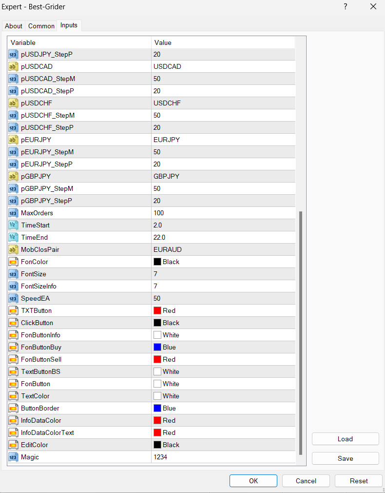
Task: Open the Common tab
Action: (x=41, y=26)
